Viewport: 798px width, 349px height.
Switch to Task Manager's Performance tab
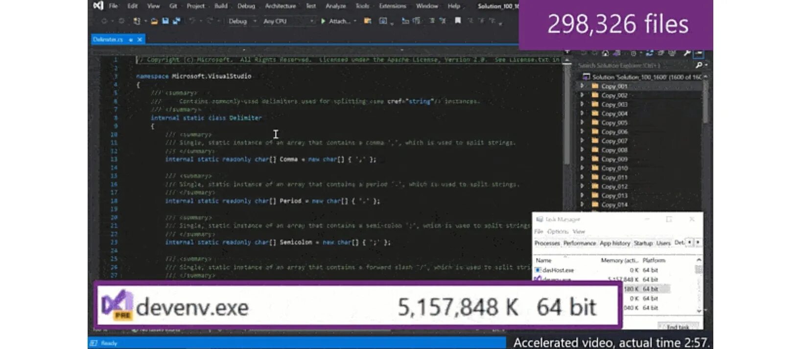click(580, 243)
